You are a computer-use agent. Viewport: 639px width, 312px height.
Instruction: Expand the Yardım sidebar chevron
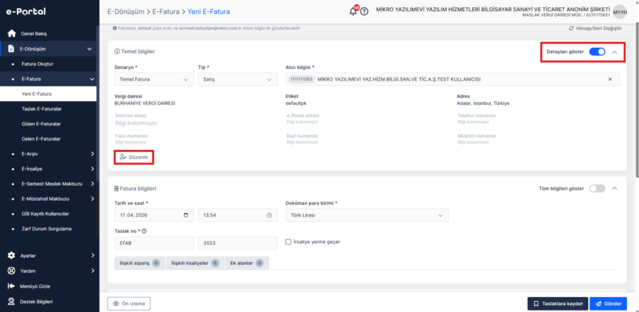click(x=92, y=270)
